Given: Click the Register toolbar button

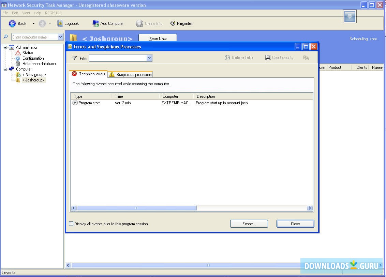Looking at the screenshot, I should pos(181,24).
